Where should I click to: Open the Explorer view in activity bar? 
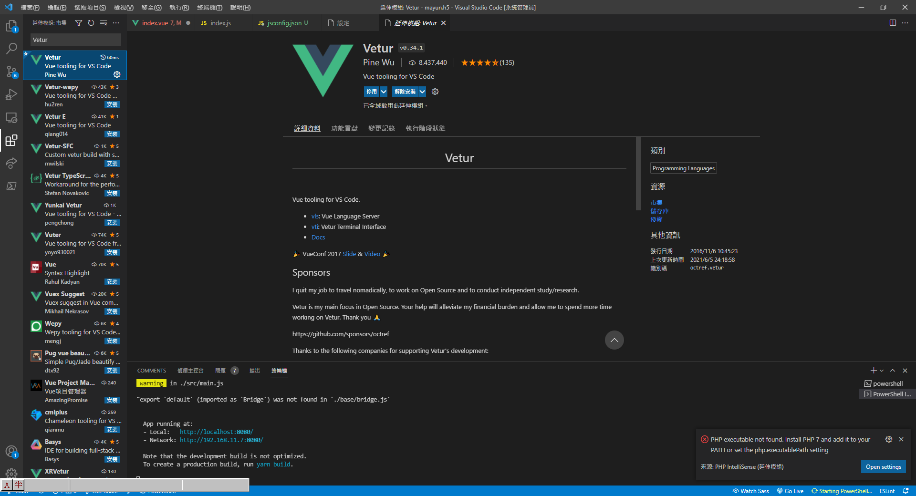[11, 26]
